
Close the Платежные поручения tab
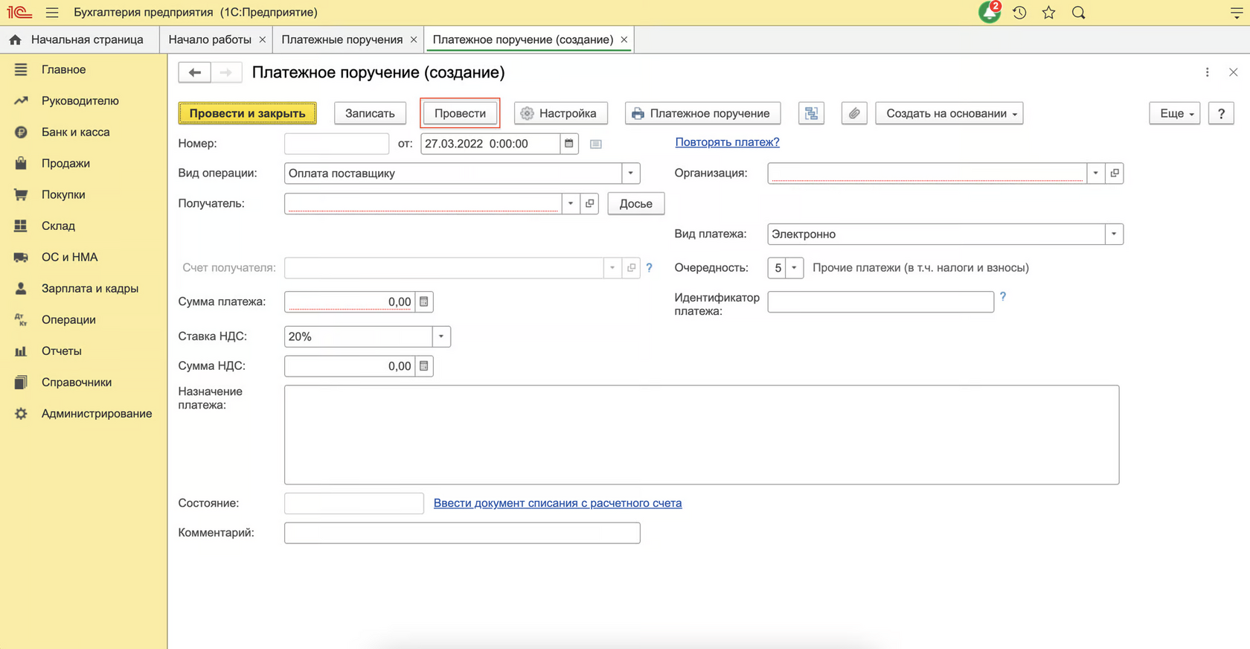point(414,39)
